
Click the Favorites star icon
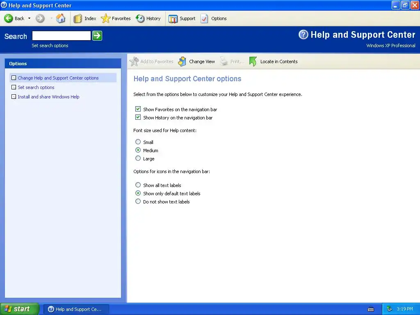pyautogui.click(x=105, y=18)
